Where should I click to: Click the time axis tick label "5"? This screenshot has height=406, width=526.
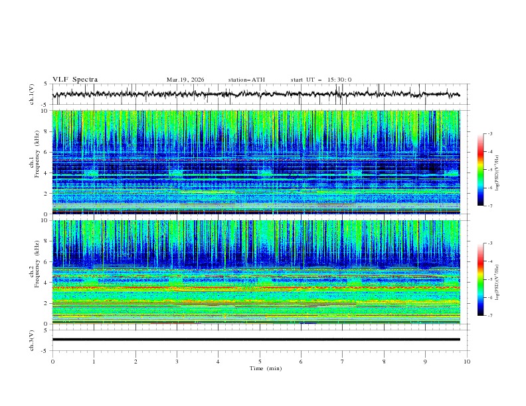[x=260, y=362]
